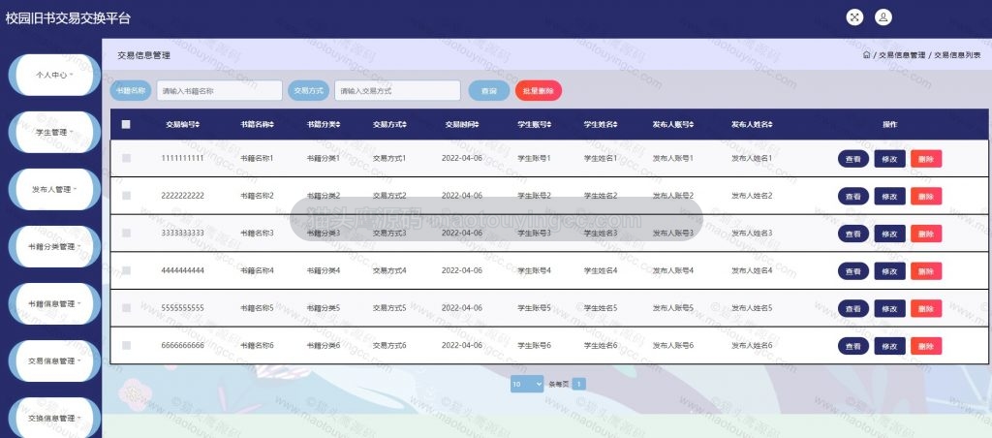This screenshot has height=438, width=992.
Task: Click cell 学生账号4
Action: [x=534, y=270]
